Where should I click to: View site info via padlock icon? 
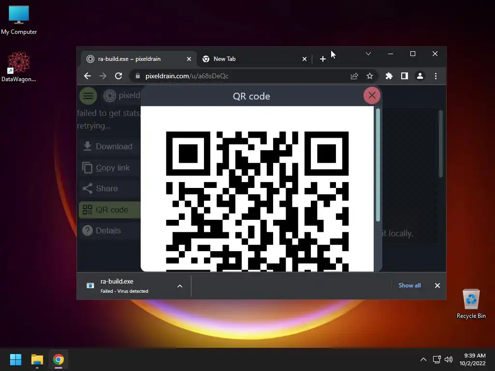(x=138, y=76)
